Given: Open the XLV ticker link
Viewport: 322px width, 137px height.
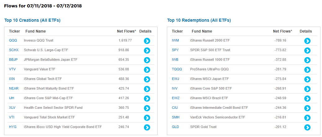Looking at the screenshot, I should point(12,108).
